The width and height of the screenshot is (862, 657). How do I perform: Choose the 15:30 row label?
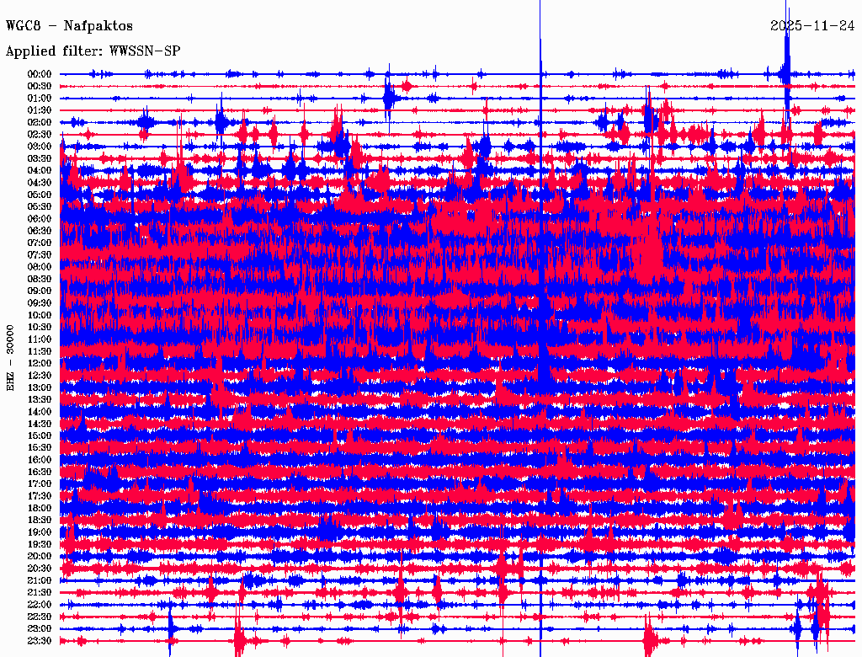(40, 448)
